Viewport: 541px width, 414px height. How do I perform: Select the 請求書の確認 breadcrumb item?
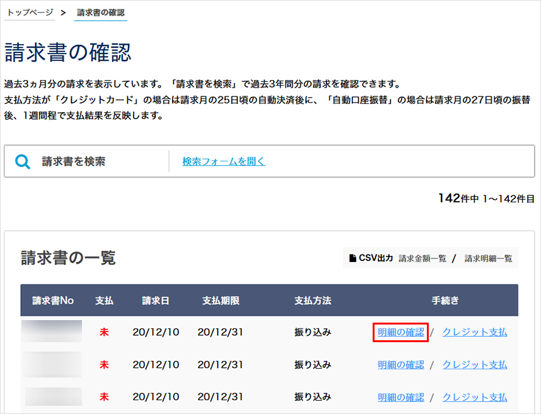(x=100, y=13)
